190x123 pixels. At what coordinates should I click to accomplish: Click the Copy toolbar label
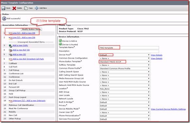tap(31, 8)
